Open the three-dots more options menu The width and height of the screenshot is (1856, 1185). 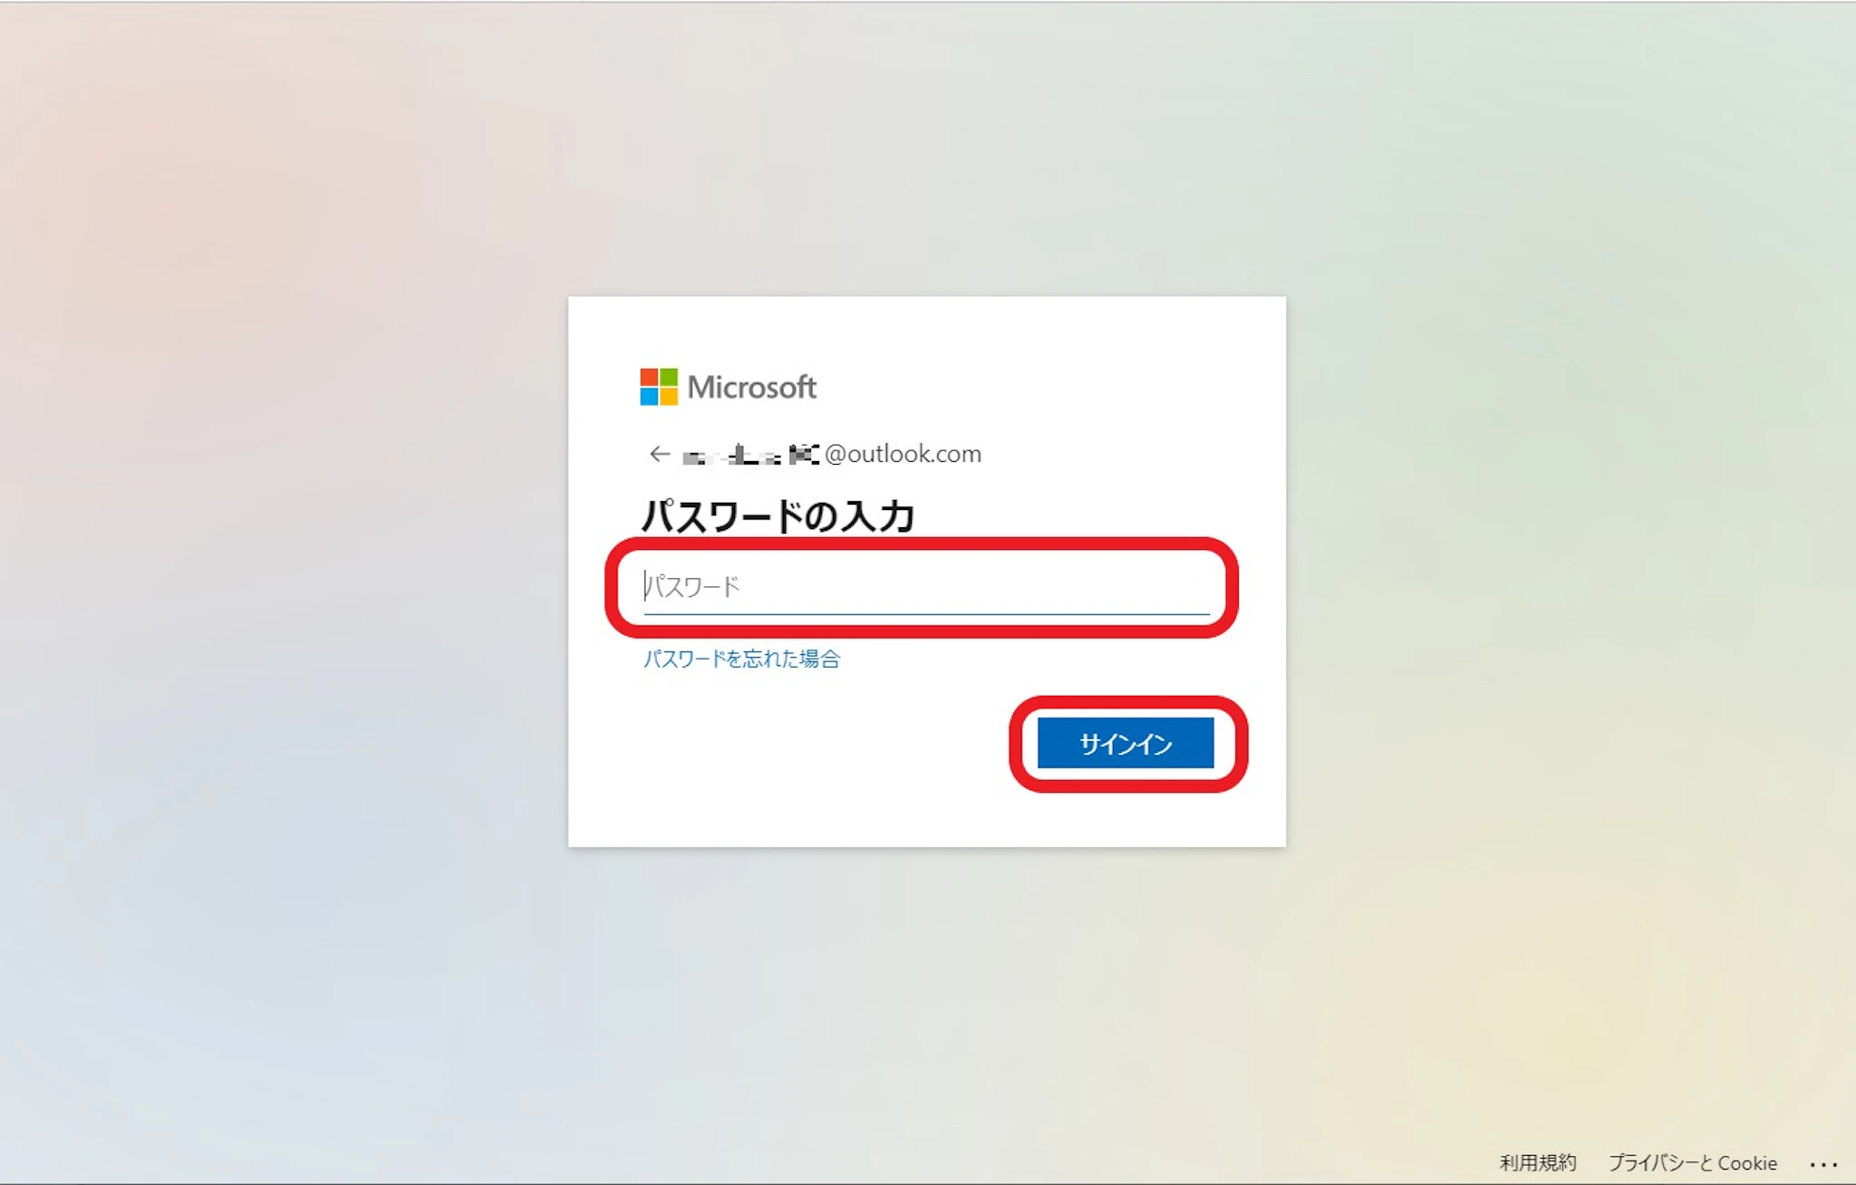(1822, 1164)
